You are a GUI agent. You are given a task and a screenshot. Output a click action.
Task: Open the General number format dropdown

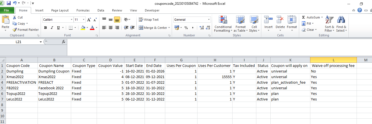pyautogui.click(x=209, y=20)
